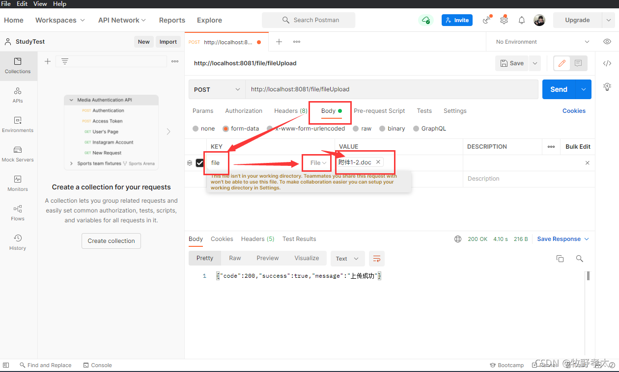This screenshot has width=619, height=372.
Task: Open the No Environment selector
Action: click(x=542, y=42)
